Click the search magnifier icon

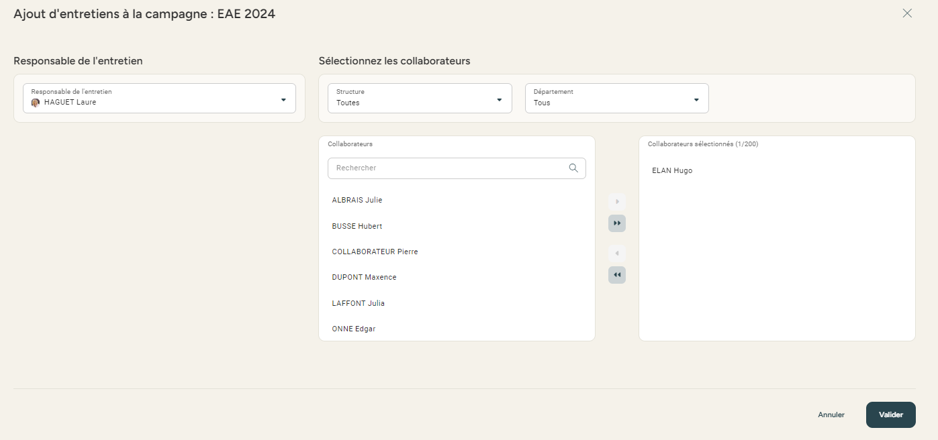pyautogui.click(x=573, y=168)
